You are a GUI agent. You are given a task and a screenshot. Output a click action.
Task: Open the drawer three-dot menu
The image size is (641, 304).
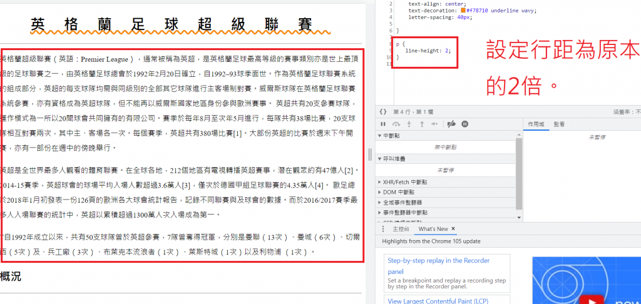pyautogui.click(x=382, y=229)
